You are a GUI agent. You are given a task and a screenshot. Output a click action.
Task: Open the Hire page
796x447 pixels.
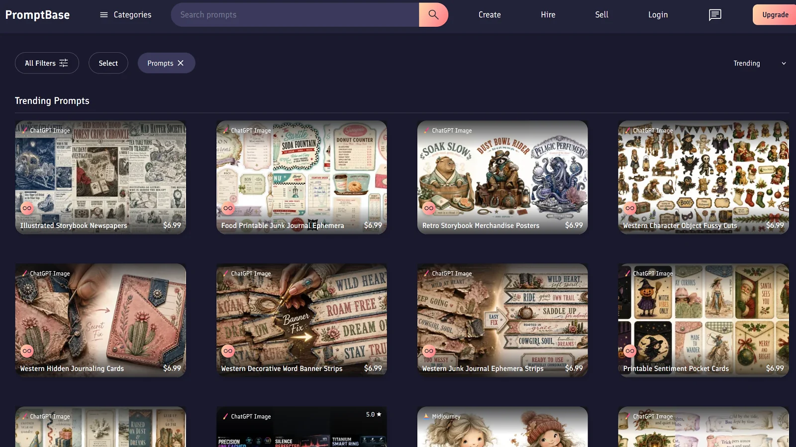click(548, 15)
